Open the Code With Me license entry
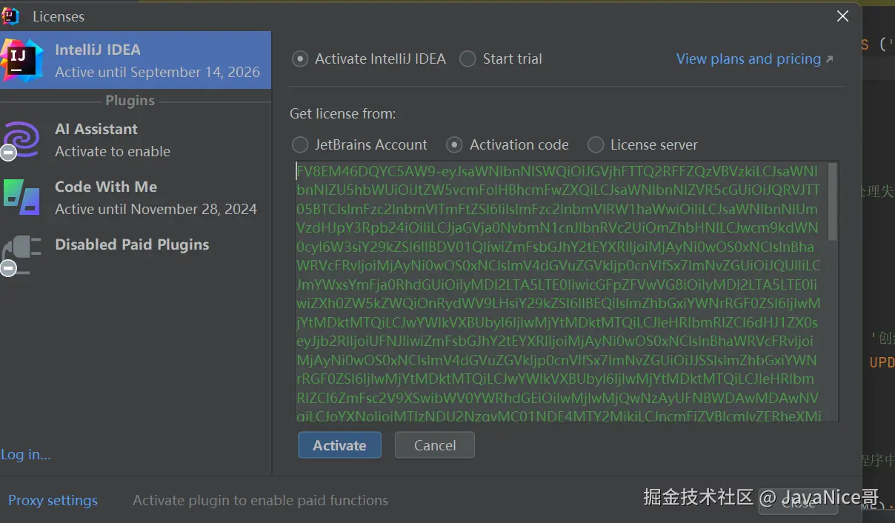 pos(136,198)
